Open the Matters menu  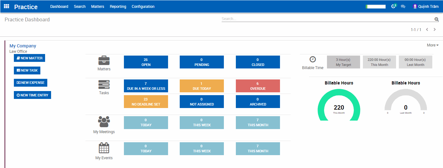(98, 7)
